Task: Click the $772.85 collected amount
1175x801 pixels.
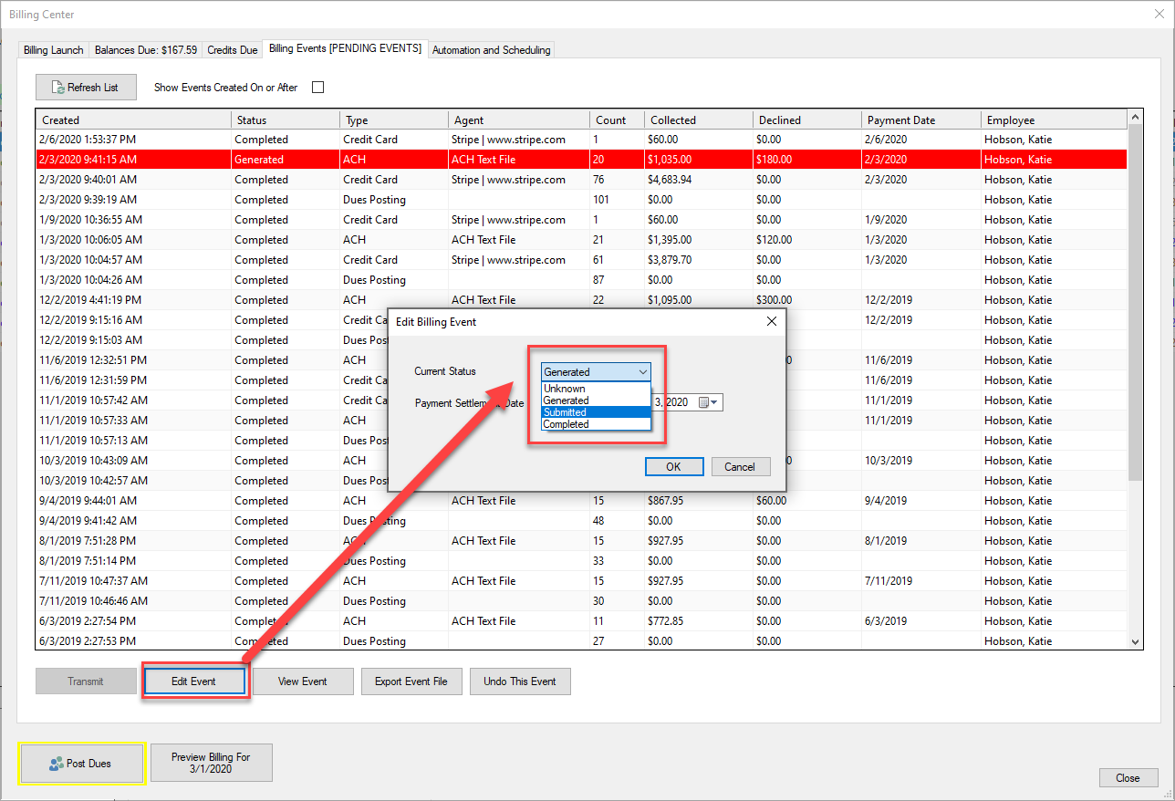Action: tap(666, 621)
